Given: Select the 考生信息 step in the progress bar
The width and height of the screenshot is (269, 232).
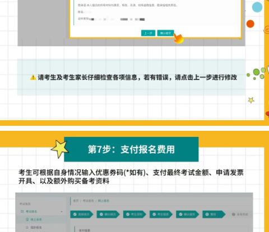Looking at the screenshot, I should [161, 214].
